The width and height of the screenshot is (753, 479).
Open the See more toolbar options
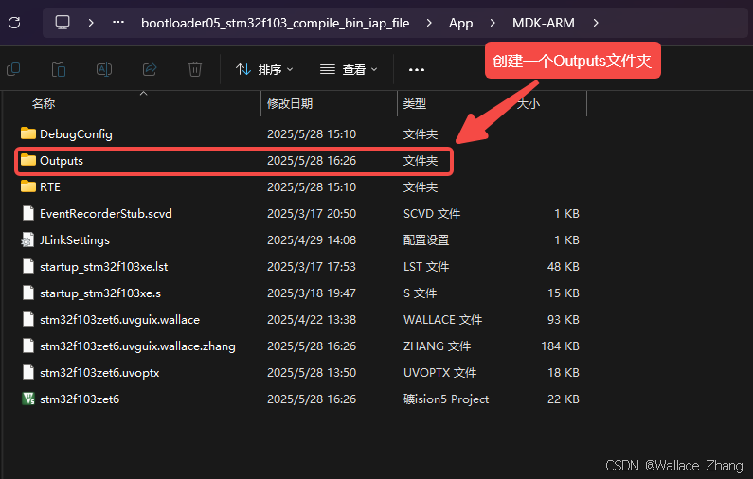pyautogui.click(x=417, y=70)
